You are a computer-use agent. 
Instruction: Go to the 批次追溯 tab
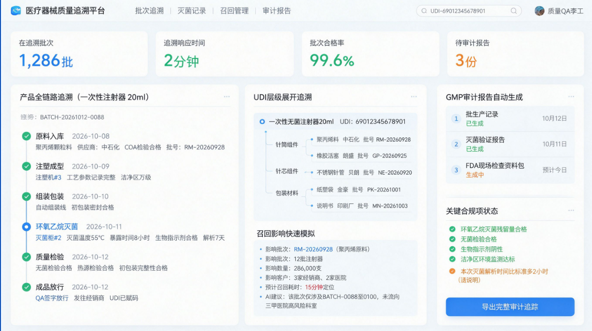pyautogui.click(x=150, y=11)
